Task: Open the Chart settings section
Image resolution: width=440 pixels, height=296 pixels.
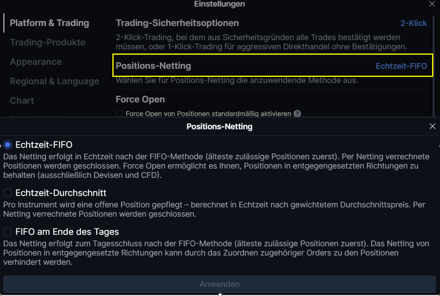Action: (x=22, y=101)
